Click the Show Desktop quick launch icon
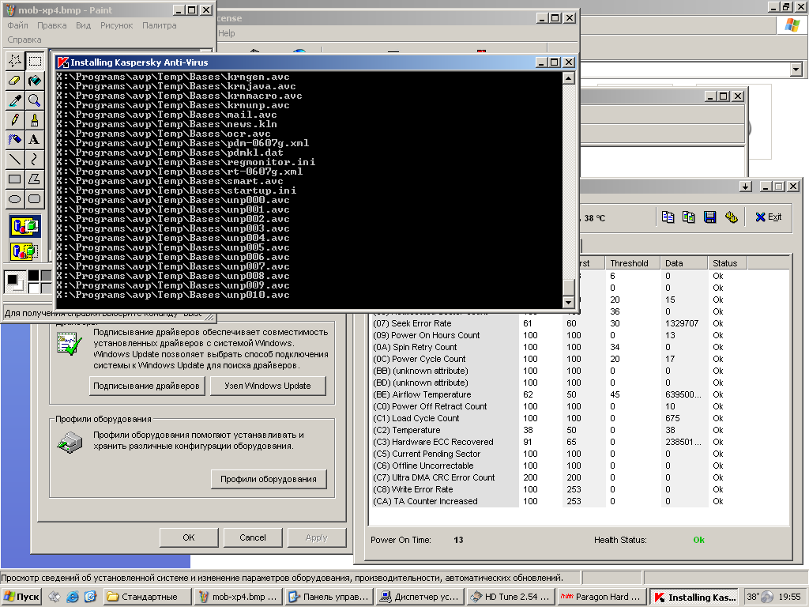 tap(55, 597)
